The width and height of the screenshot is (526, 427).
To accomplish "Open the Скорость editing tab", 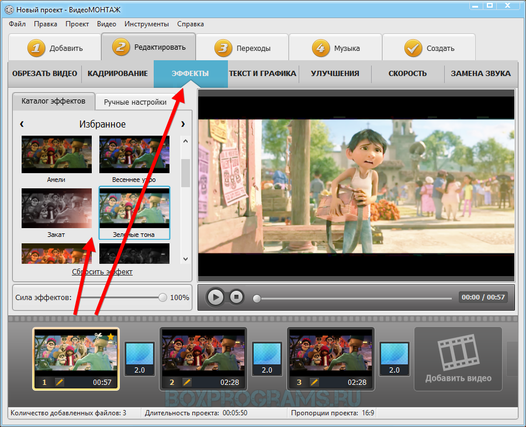I will tap(407, 74).
